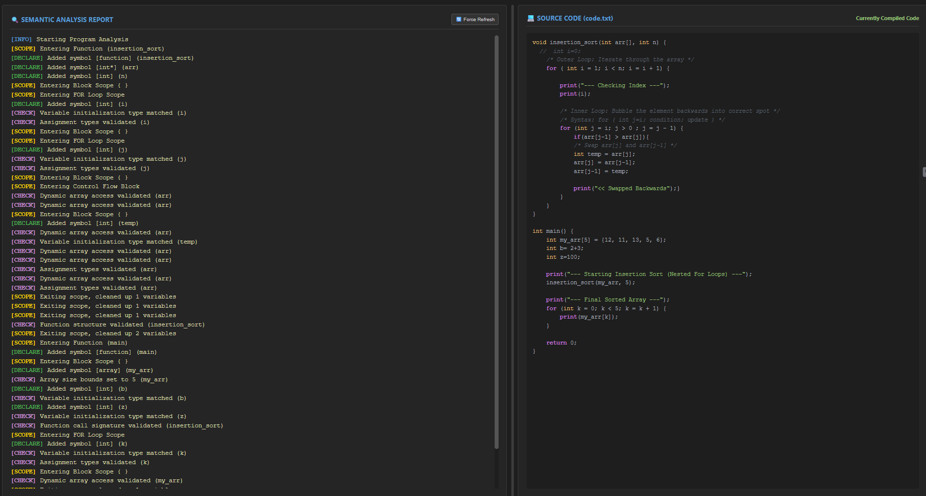
Task: Click the int b= 2+3; line
Action: 565,248
